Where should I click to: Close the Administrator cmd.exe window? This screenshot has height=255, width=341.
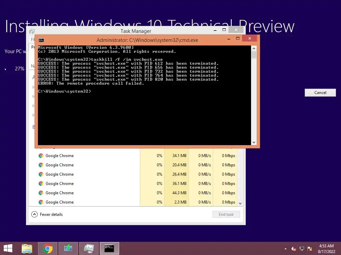pyautogui.click(x=250, y=39)
